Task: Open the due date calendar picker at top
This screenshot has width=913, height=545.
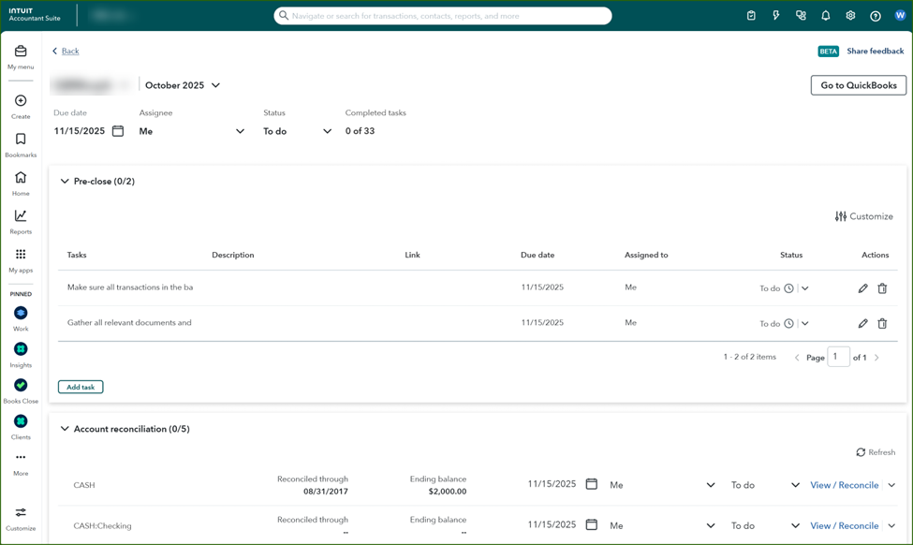Action: pyautogui.click(x=118, y=131)
